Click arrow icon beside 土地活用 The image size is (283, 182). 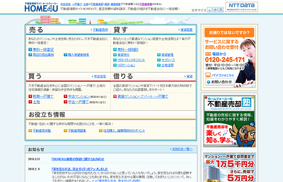(159, 65)
